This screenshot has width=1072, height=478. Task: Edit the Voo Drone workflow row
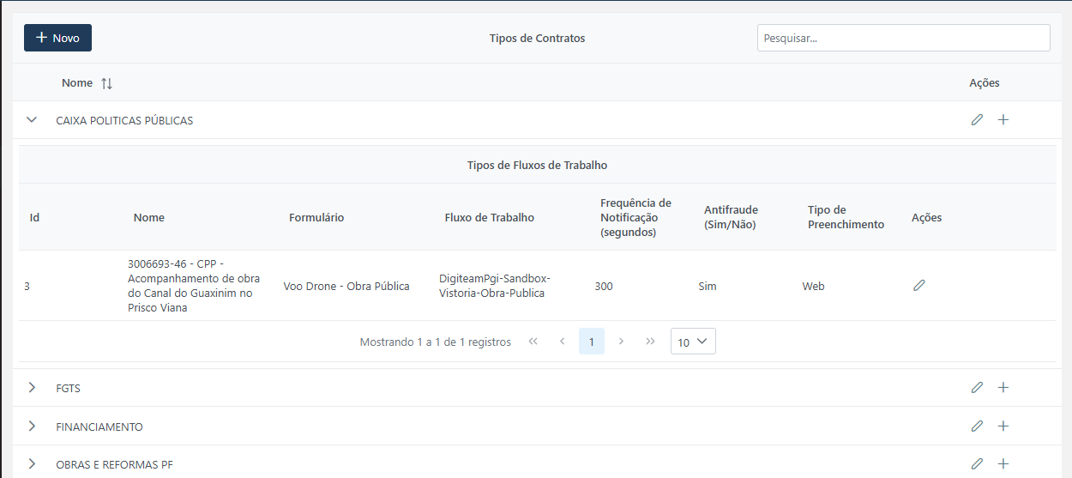(919, 286)
